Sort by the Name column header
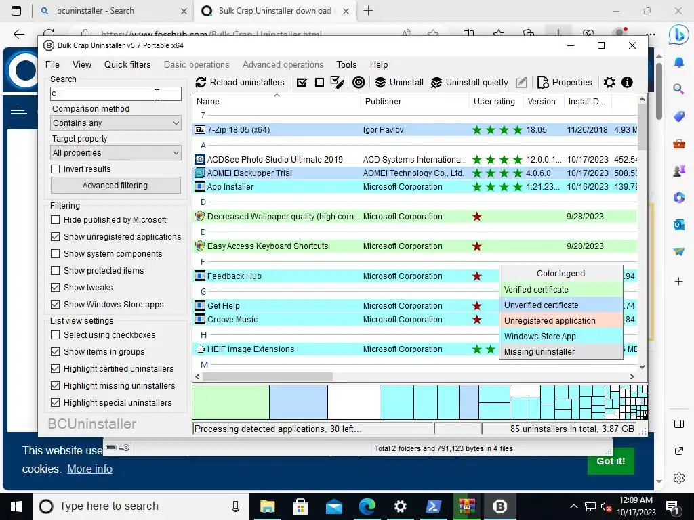Viewport: 694px width, 520px height. [277, 102]
